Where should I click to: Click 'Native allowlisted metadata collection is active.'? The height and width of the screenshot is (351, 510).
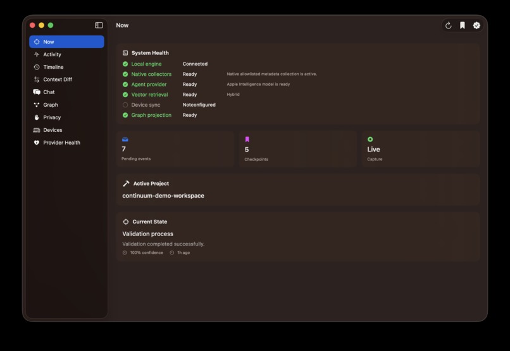[x=272, y=74]
